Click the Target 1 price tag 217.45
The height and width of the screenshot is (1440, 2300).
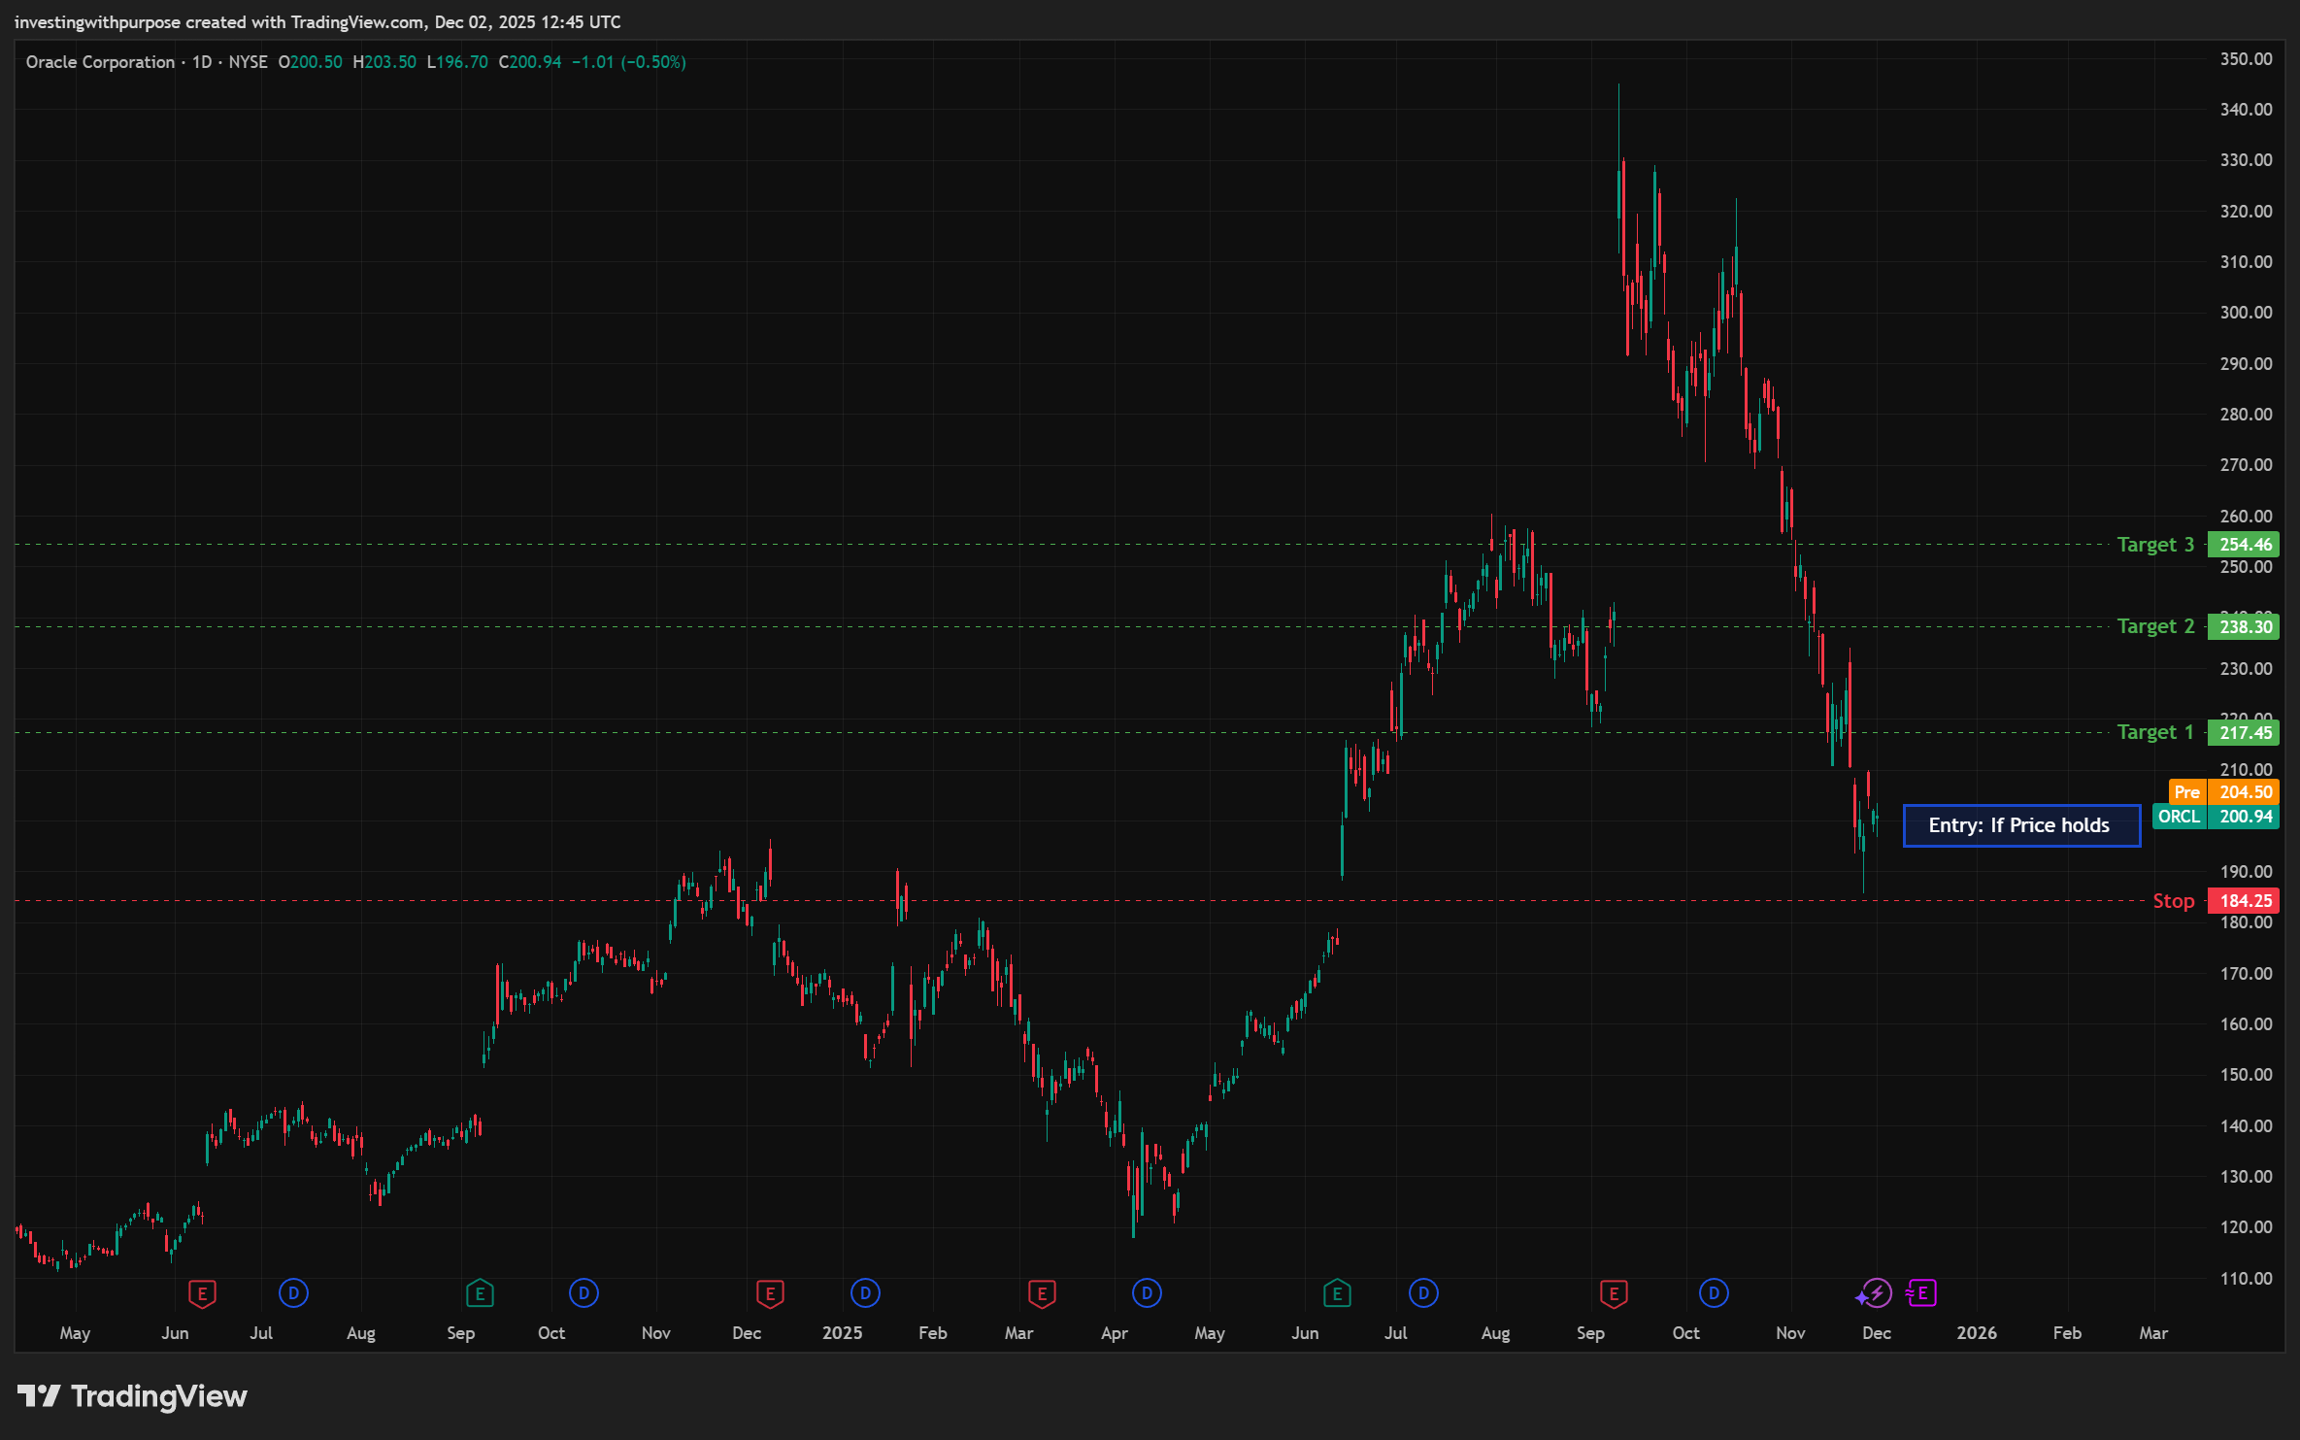pos(2244,732)
